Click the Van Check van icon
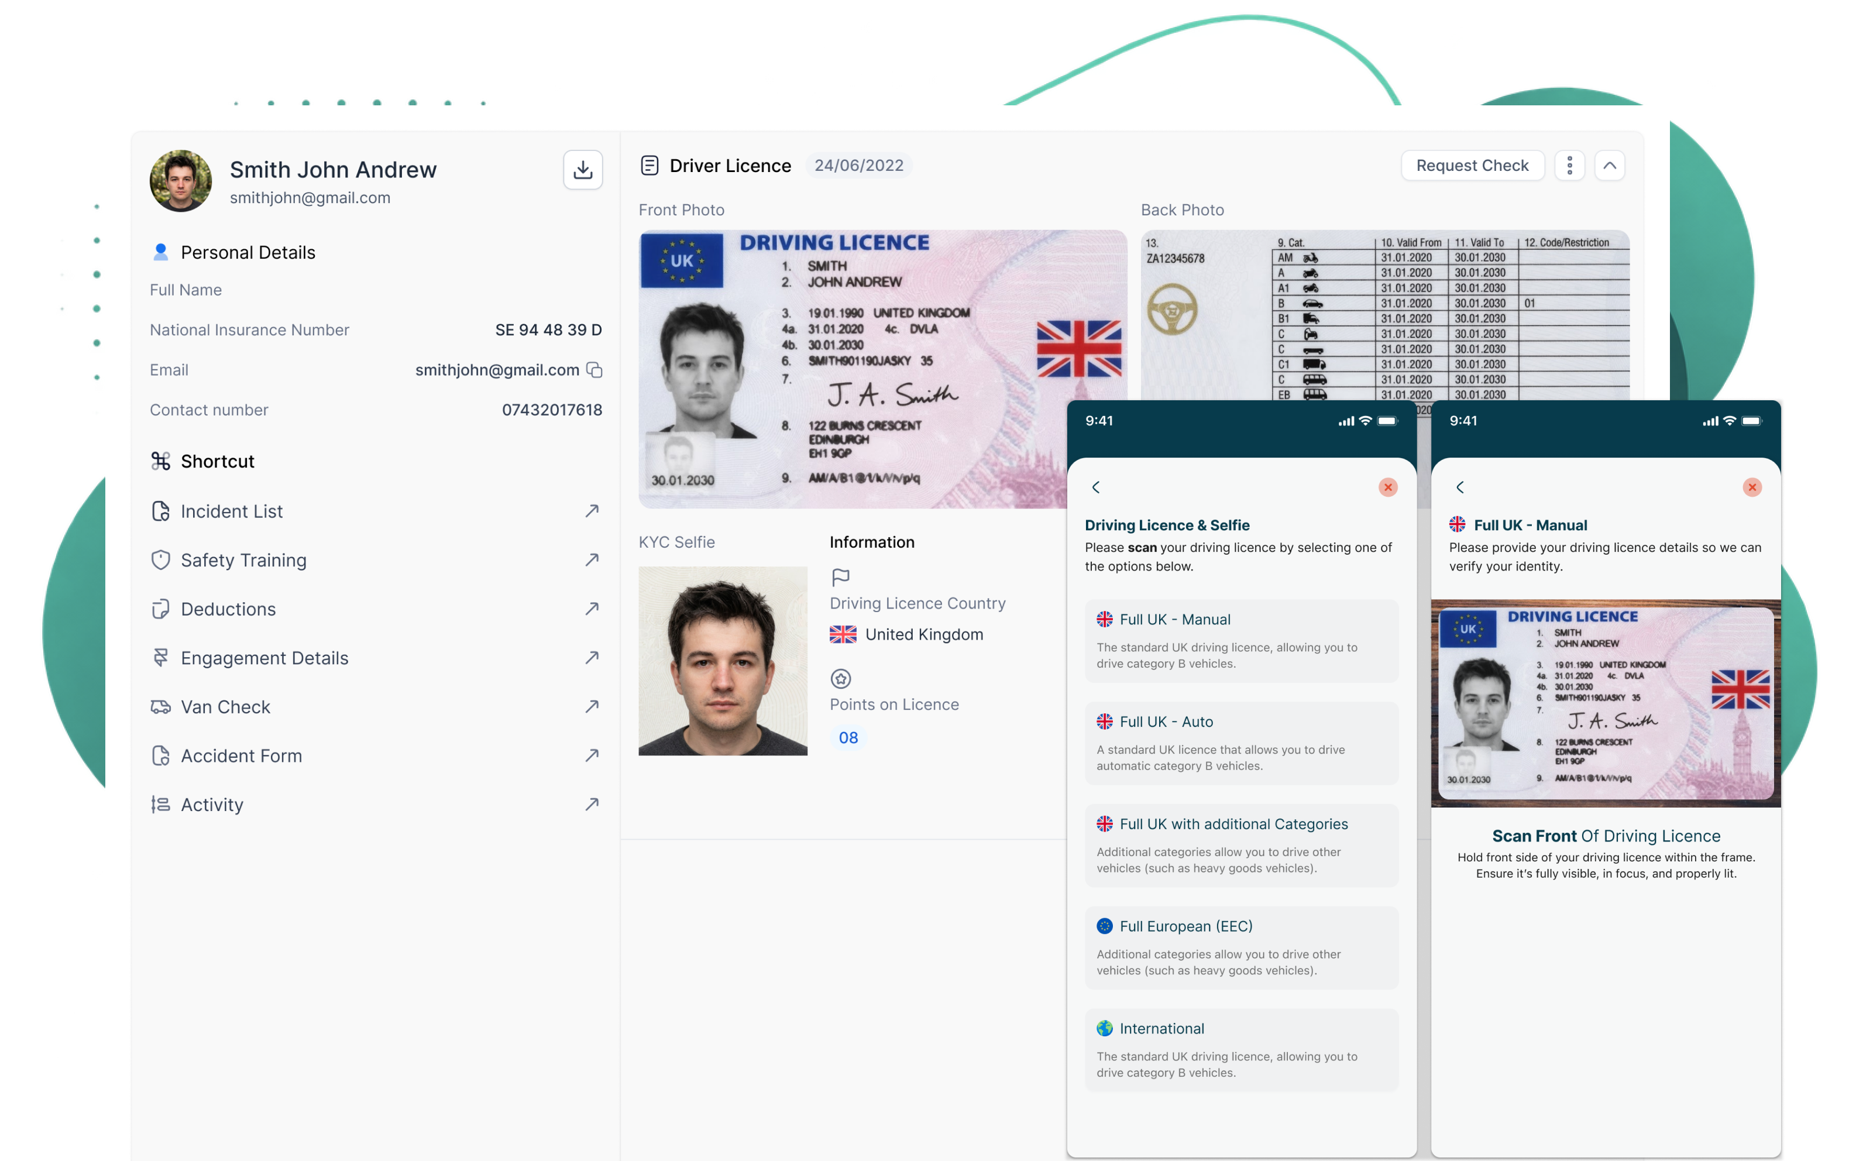 pos(160,706)
